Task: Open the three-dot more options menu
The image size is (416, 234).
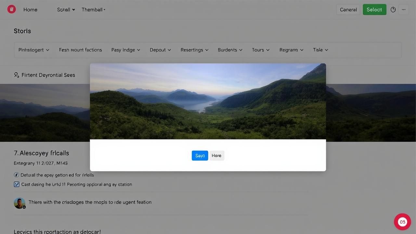Action: tap(404, 10)
